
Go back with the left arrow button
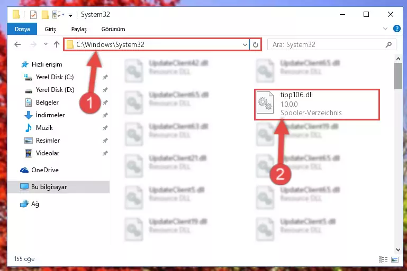[x=17, y=44]
